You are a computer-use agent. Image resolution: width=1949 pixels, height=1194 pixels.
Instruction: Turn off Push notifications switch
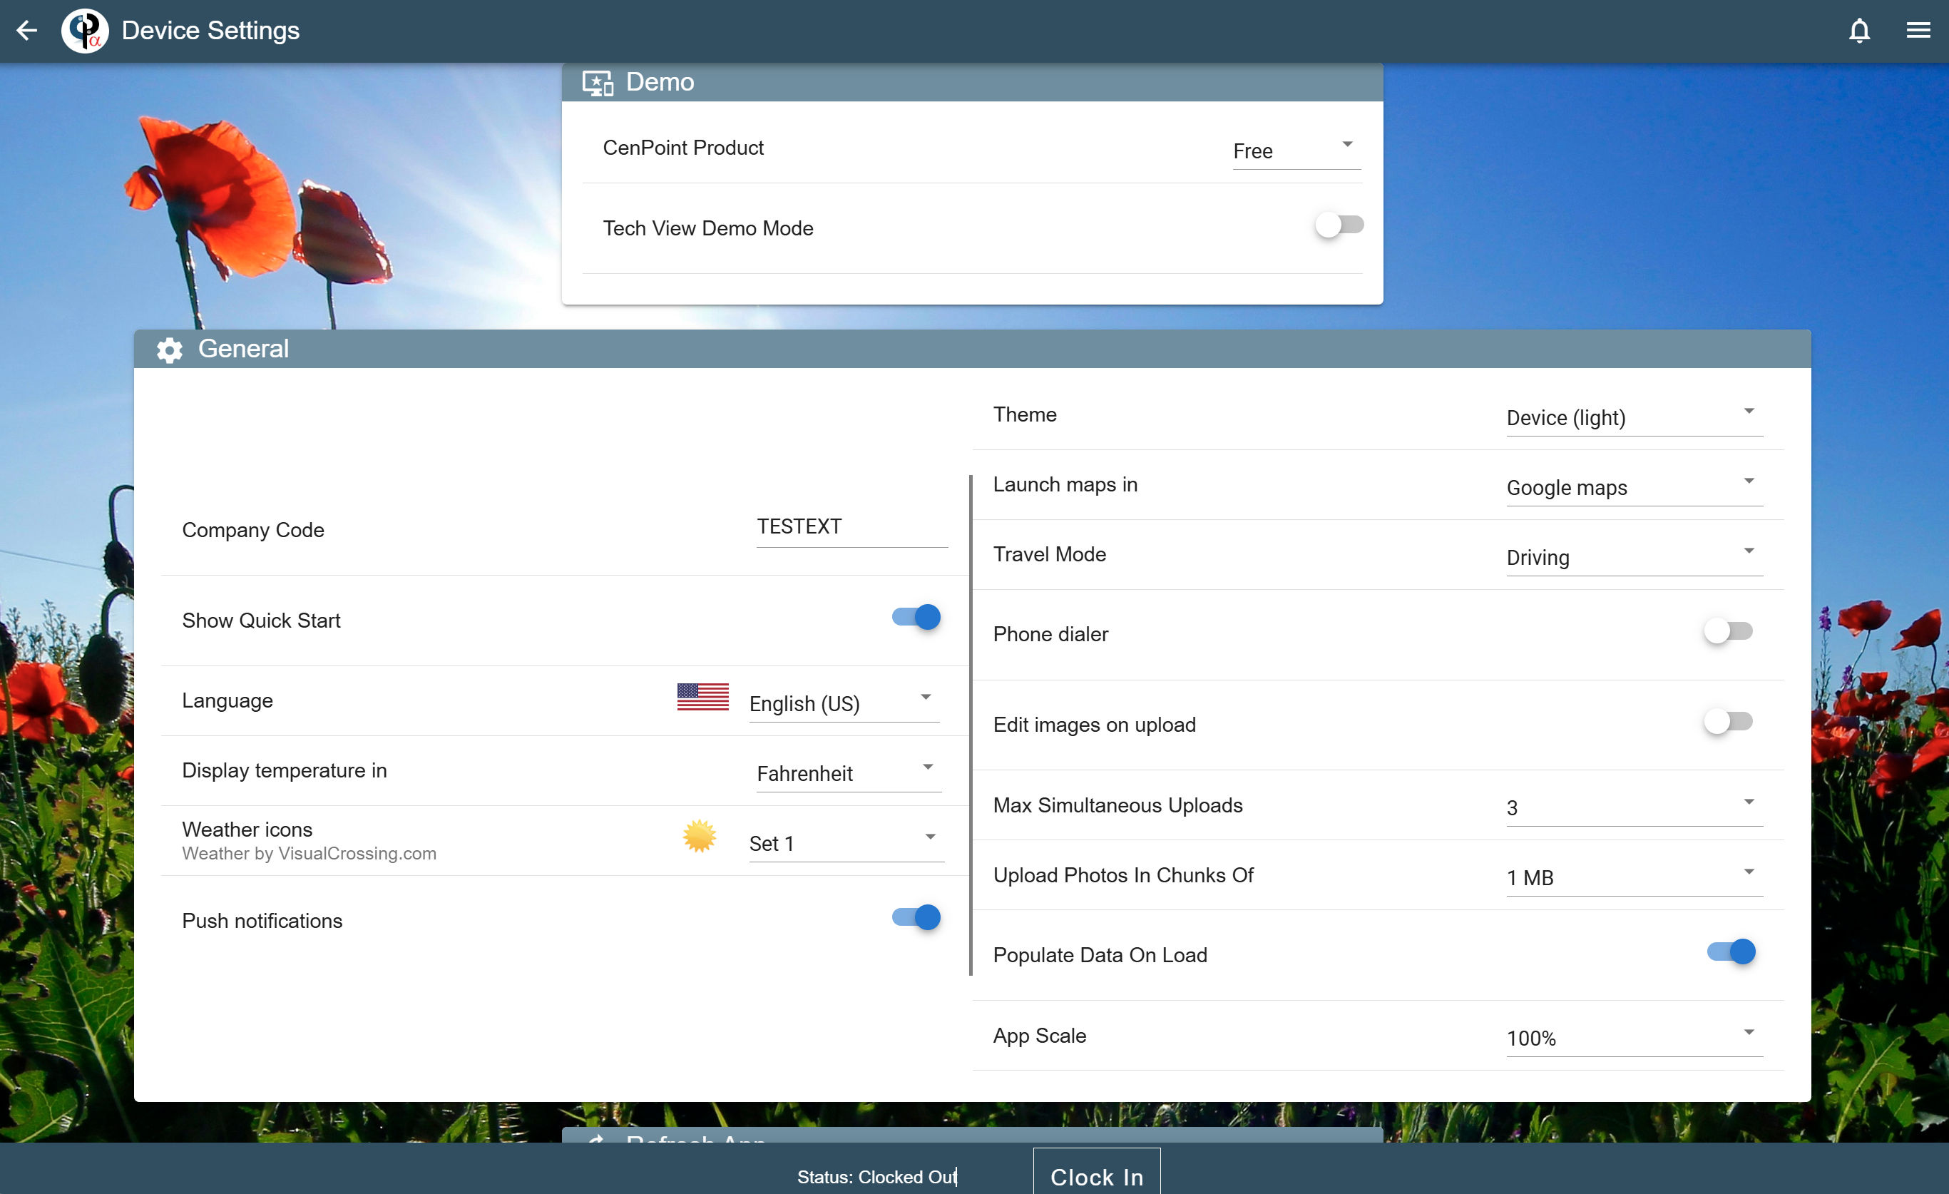pos(916,917)
